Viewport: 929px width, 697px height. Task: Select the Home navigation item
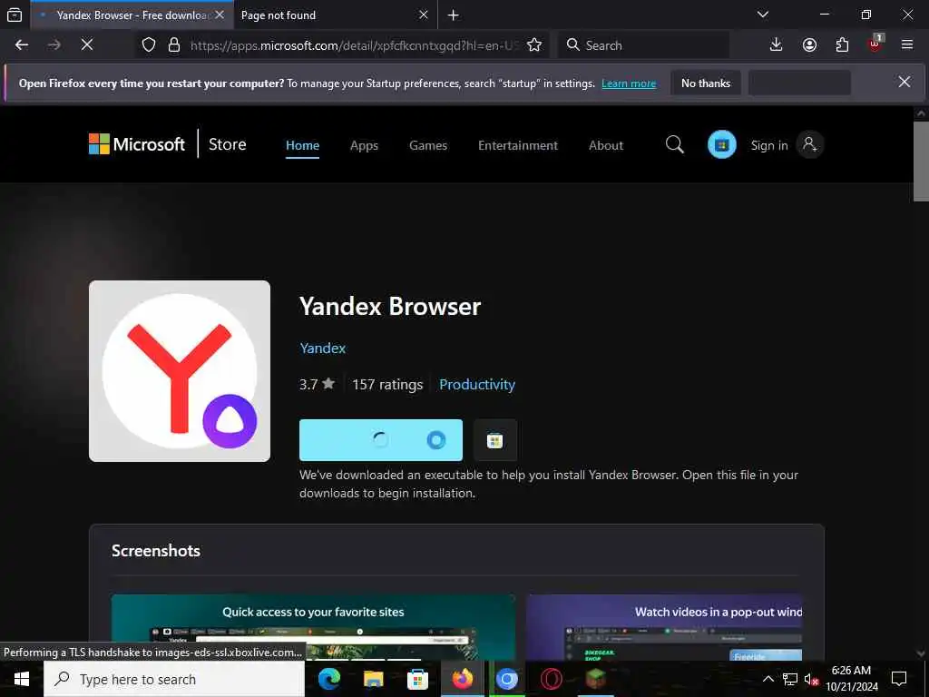[302, 145]
